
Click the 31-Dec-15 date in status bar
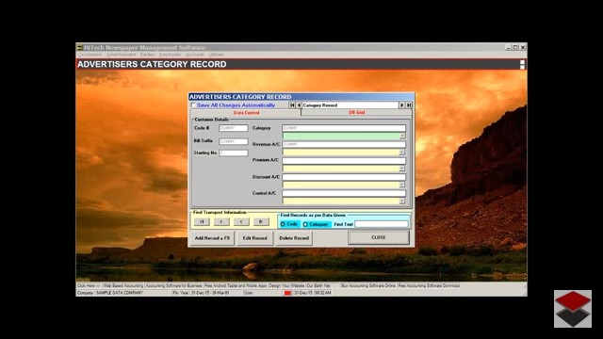[x=303, y=293]
